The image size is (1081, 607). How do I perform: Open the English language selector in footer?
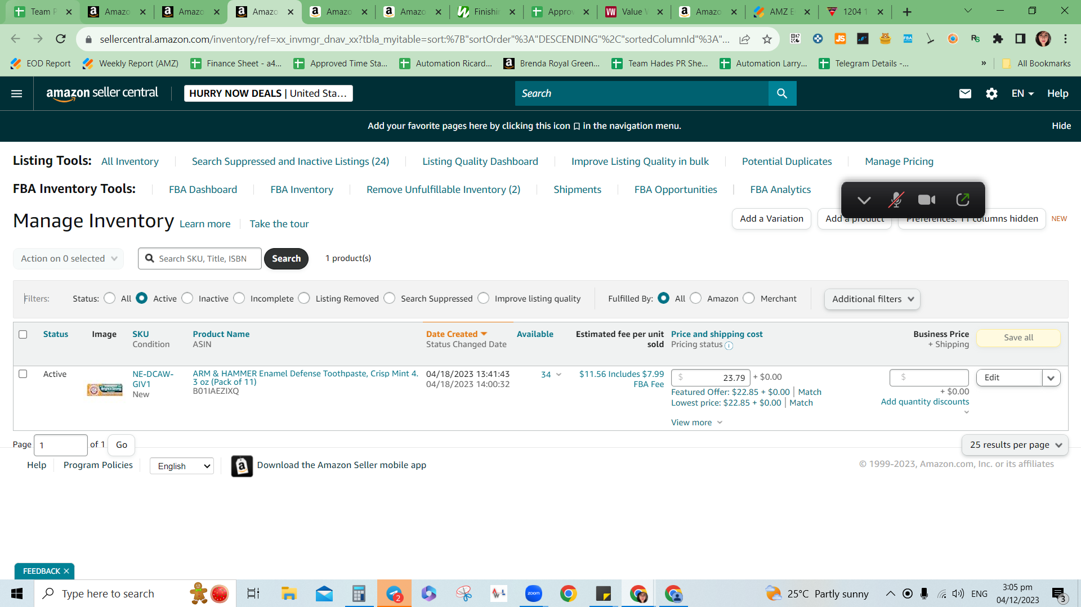[x=182, y=466]
